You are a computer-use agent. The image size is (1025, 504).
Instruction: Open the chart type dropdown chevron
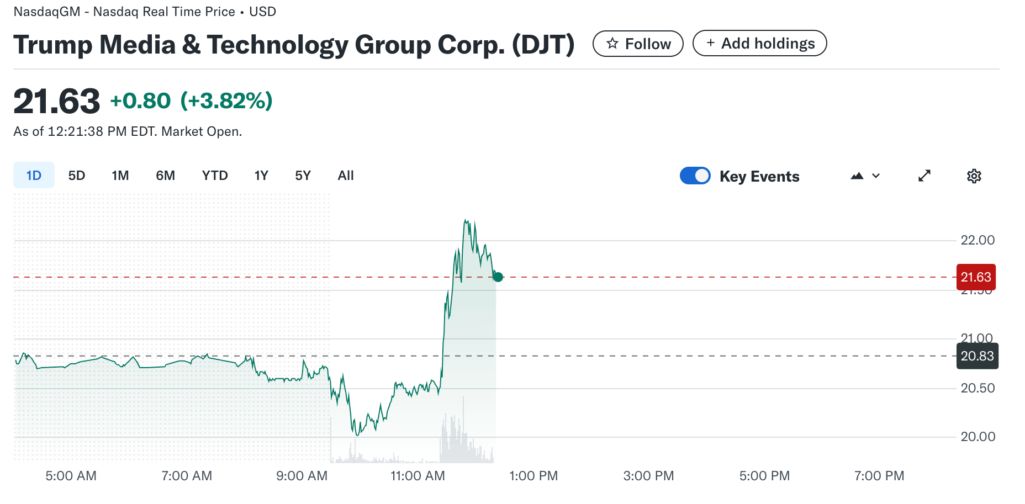click(876, 176)
